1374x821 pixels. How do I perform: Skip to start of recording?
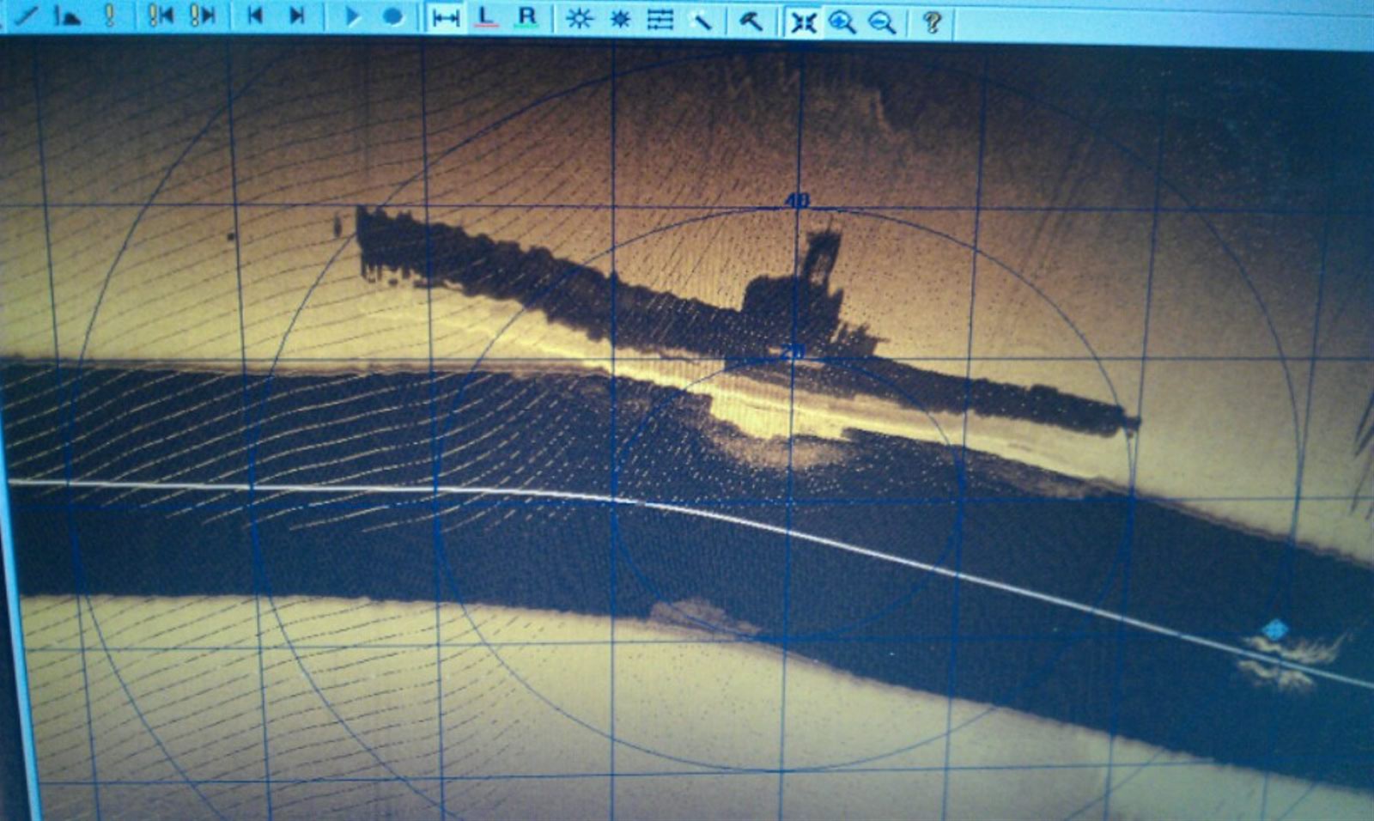click(254, 16)
